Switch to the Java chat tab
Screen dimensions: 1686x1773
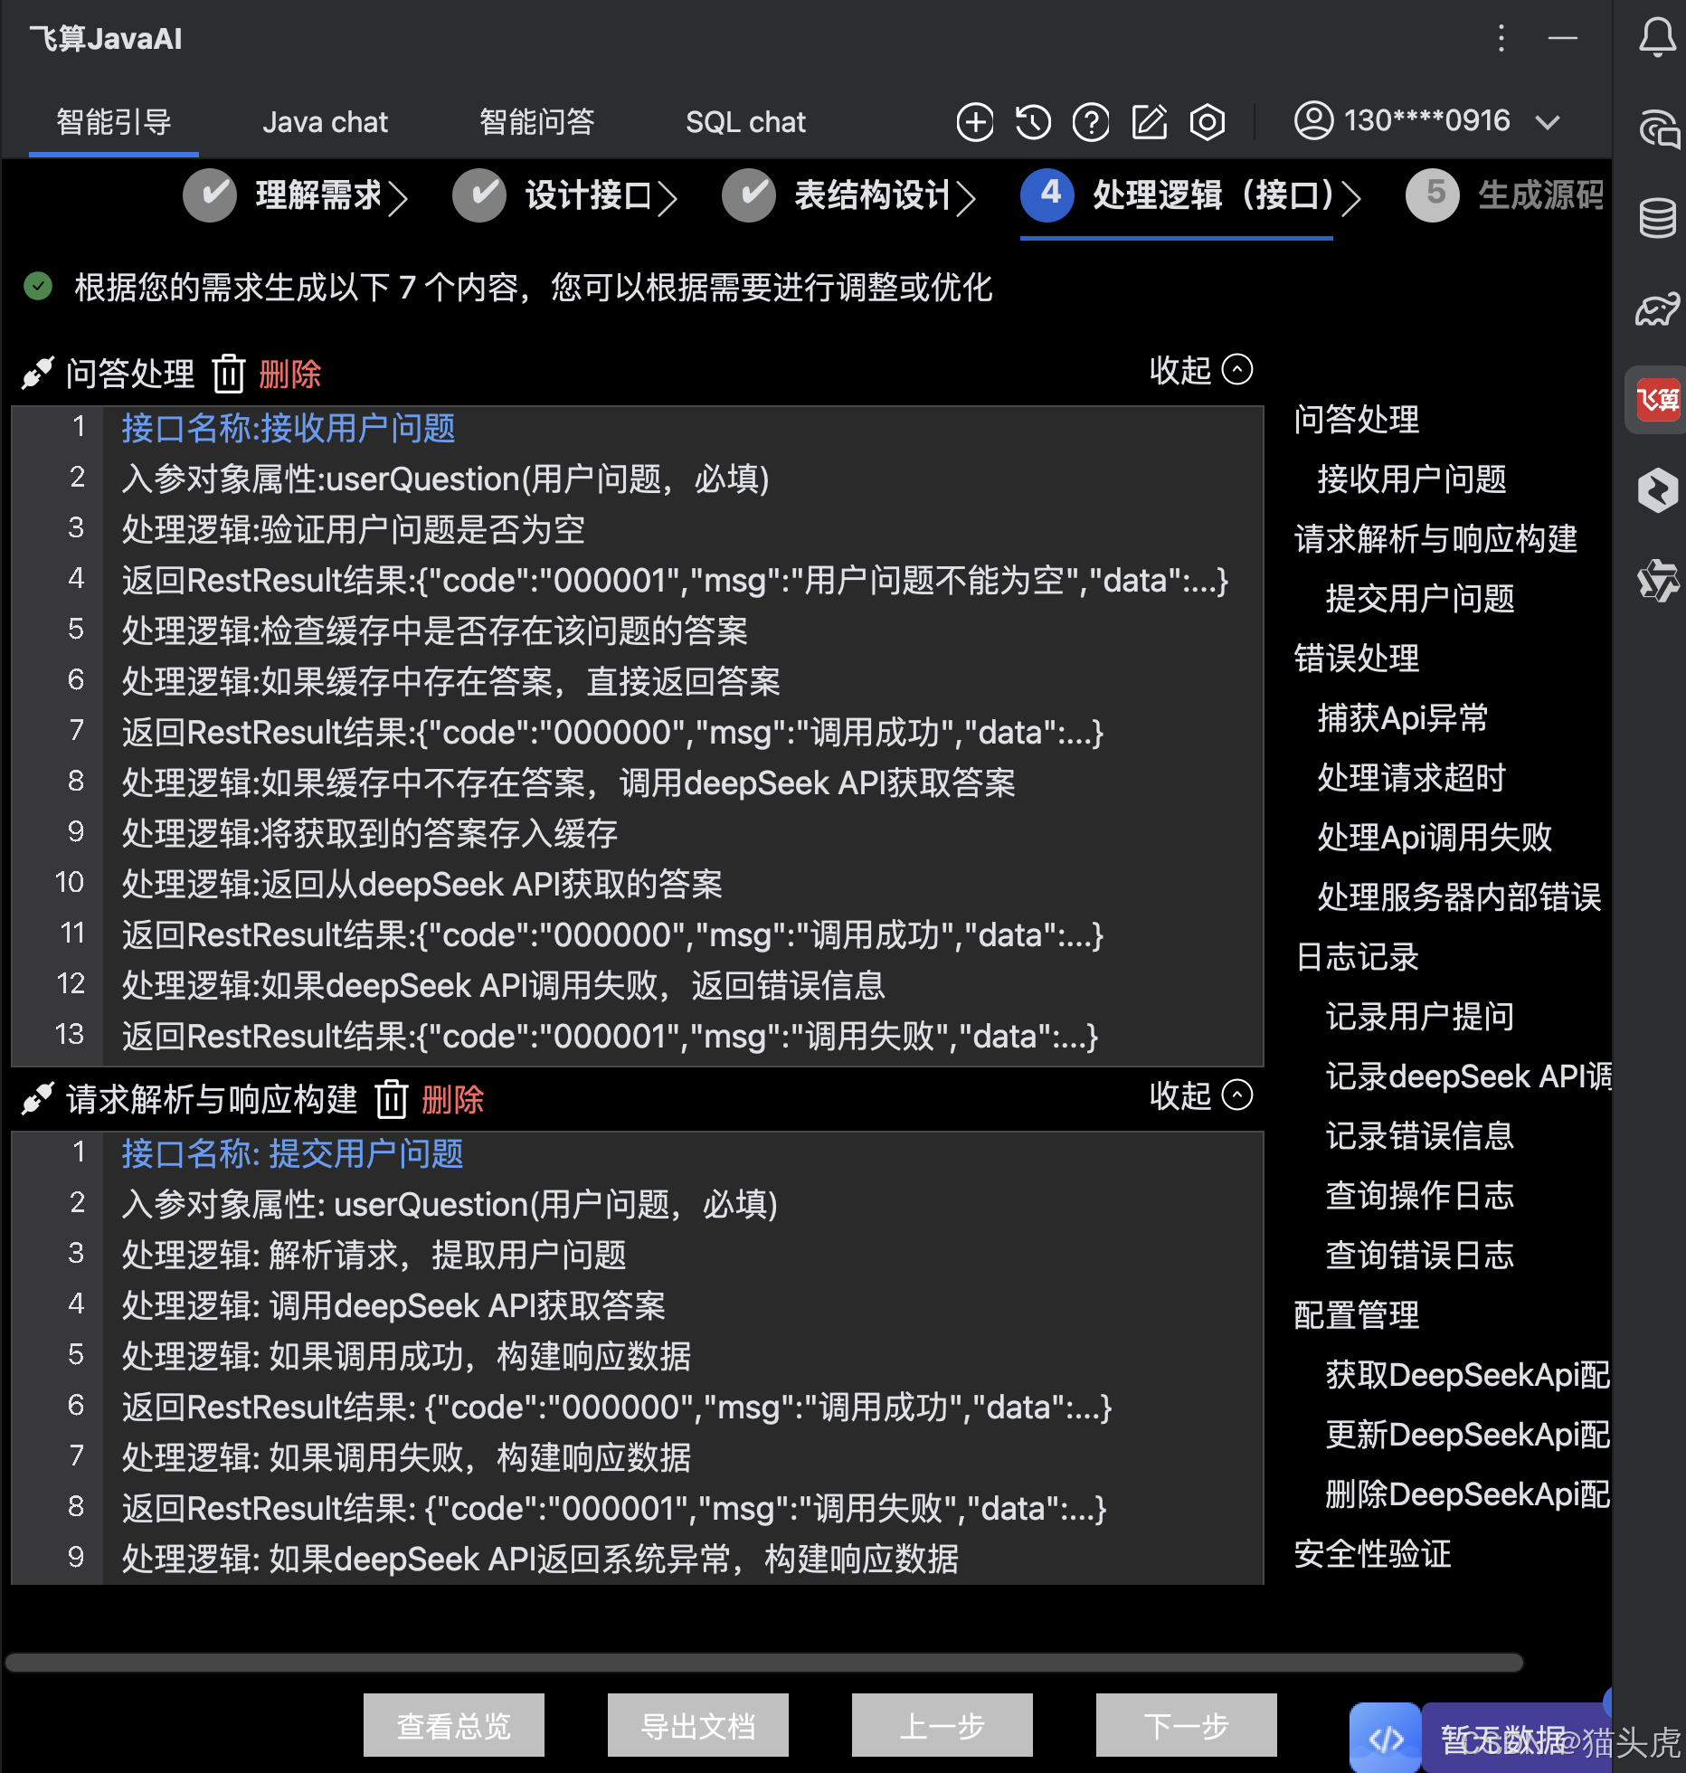click(x=325, y=121)
